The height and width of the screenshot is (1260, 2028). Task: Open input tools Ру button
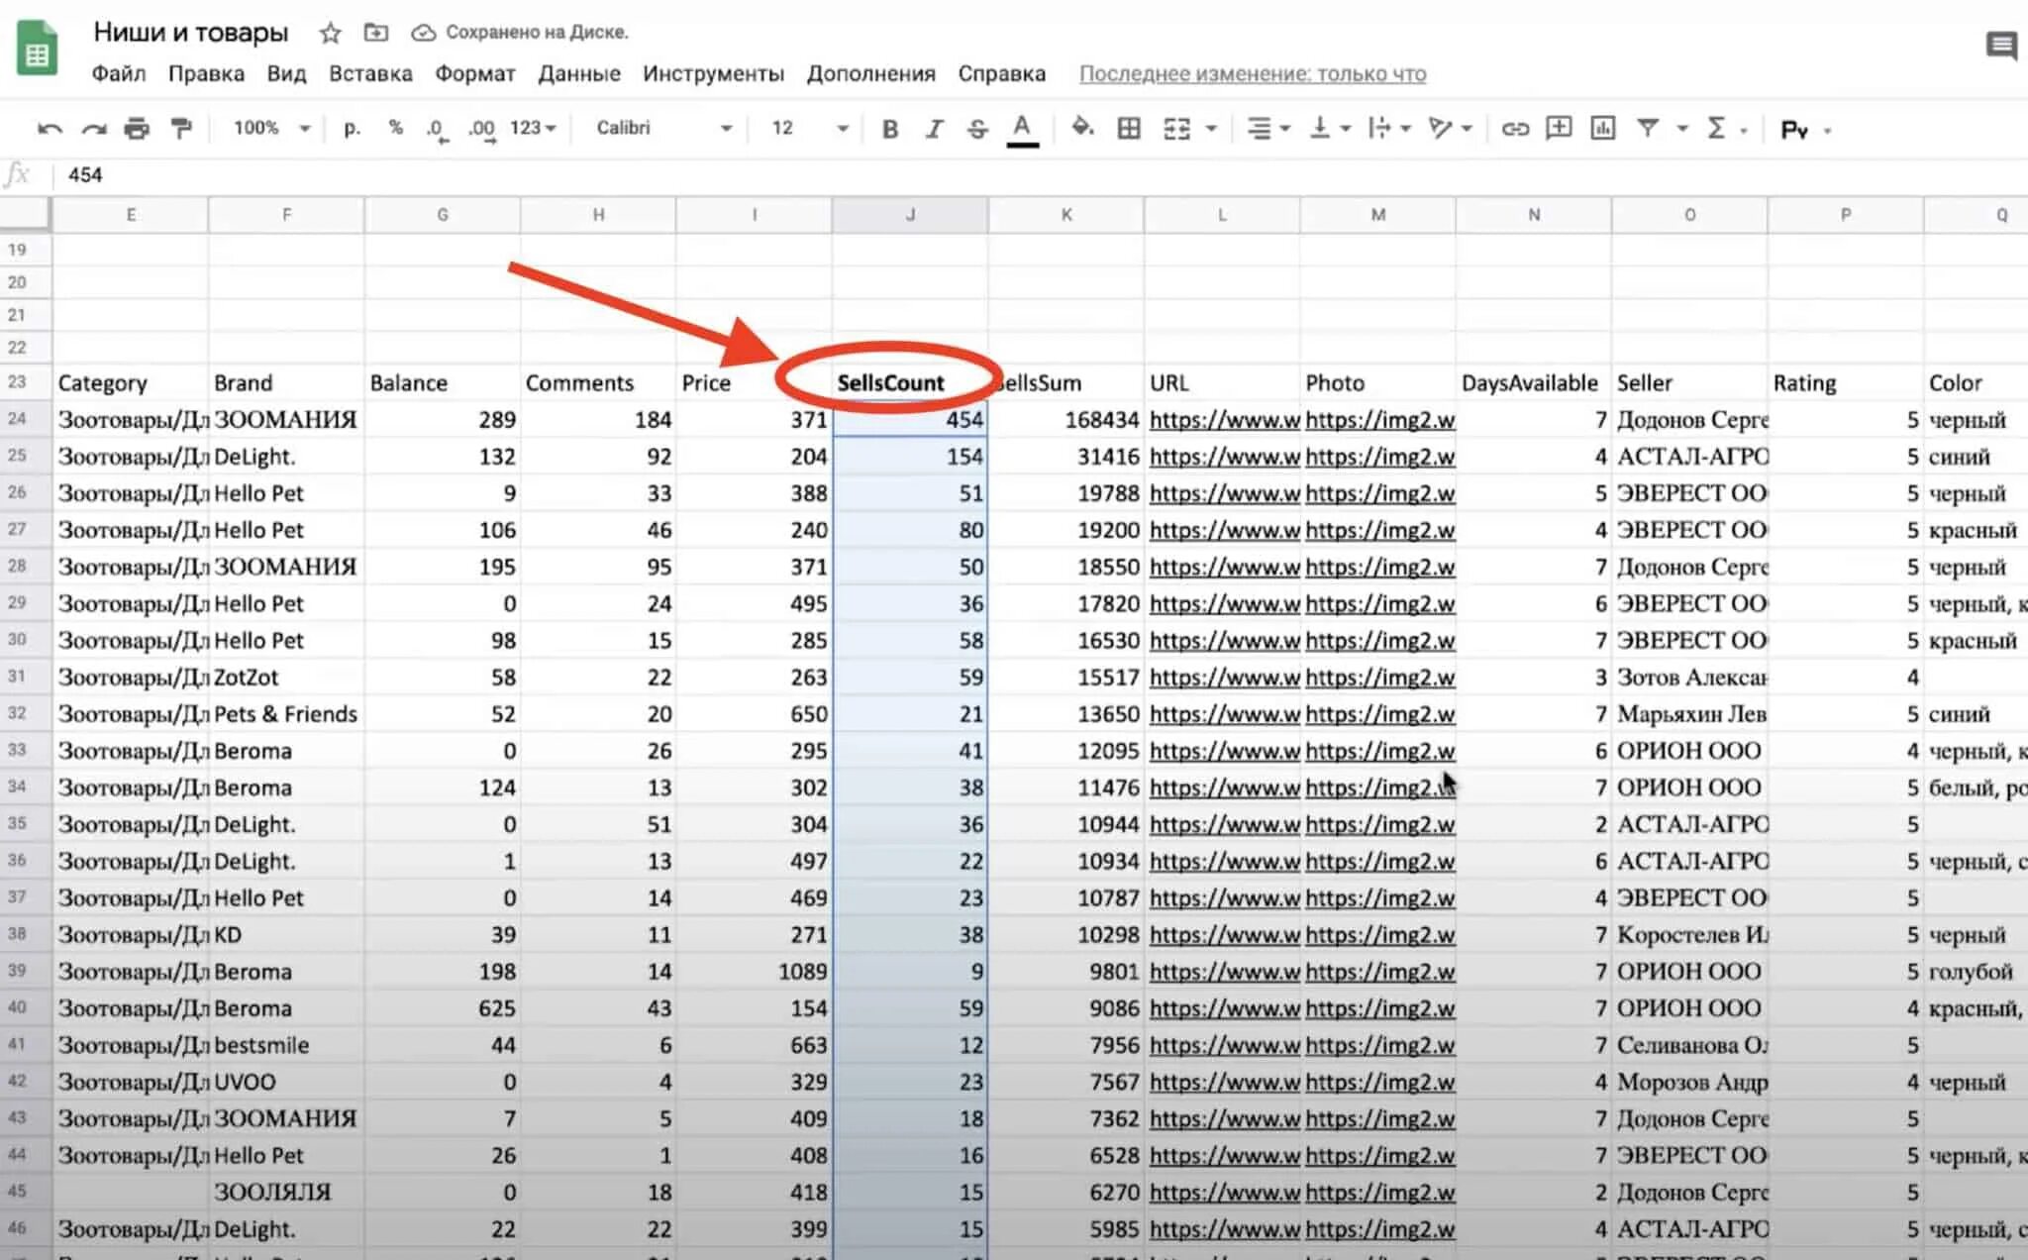1794,129
